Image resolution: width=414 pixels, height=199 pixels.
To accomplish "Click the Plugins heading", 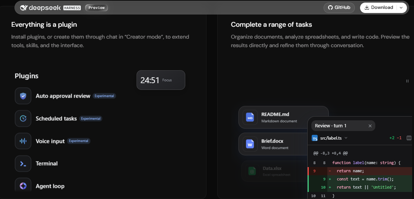I will click(26, 76).
